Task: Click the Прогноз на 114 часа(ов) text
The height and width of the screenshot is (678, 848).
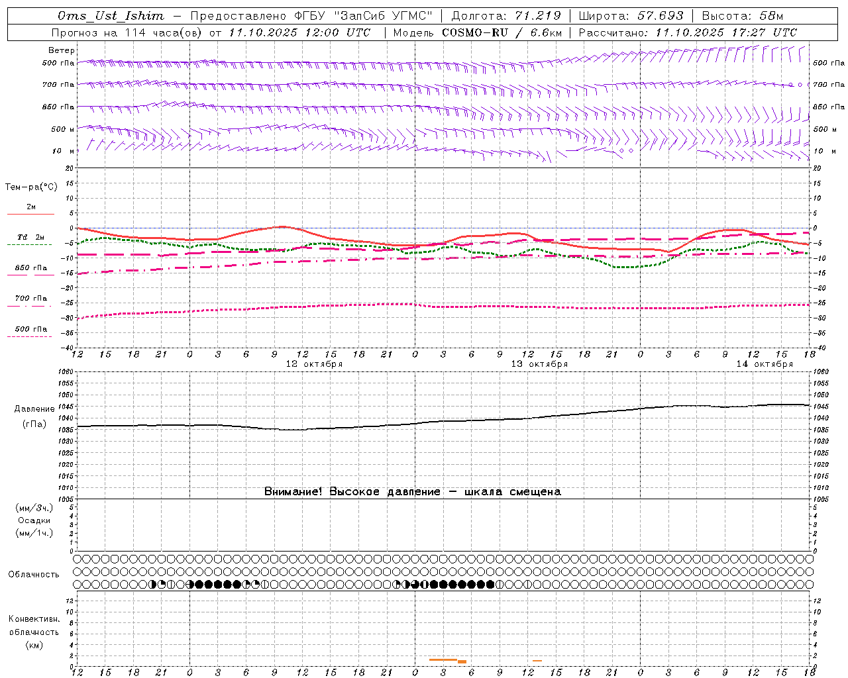Action: (127, 32)
